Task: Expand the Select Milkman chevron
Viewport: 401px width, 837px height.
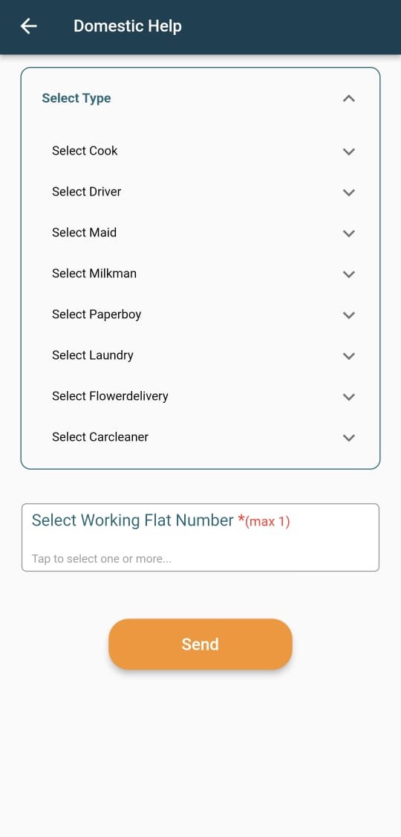Action: pyautogui.click(x=349, y=274)
